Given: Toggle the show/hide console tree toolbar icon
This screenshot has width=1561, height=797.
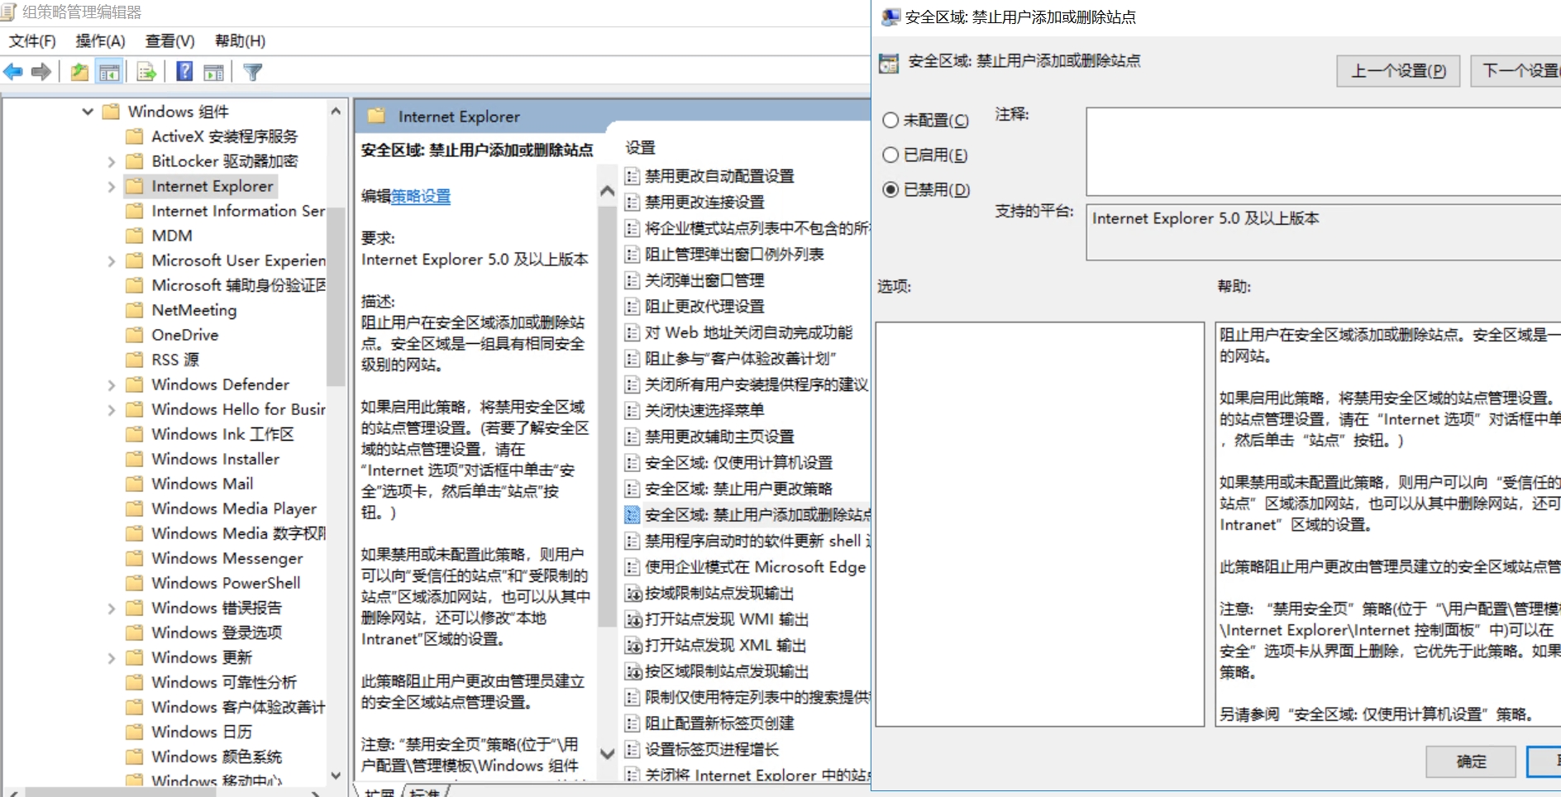Looking at the screenshot, I should [x=109, y=72].
